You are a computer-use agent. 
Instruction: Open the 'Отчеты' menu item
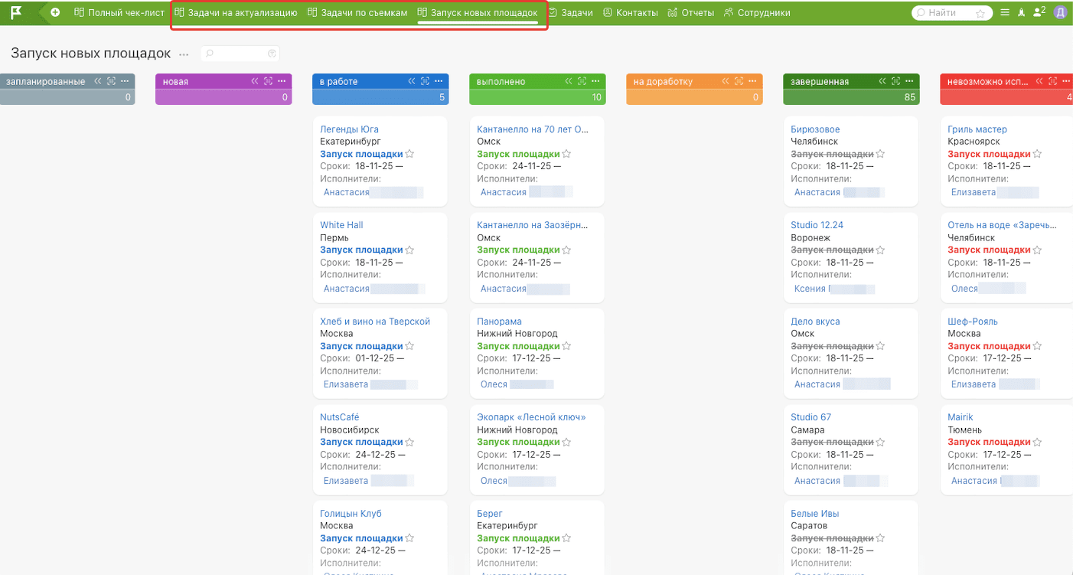coord(690,13)
